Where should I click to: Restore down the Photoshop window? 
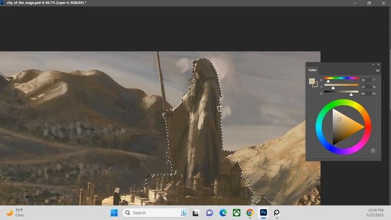click(x=369, y=3)
